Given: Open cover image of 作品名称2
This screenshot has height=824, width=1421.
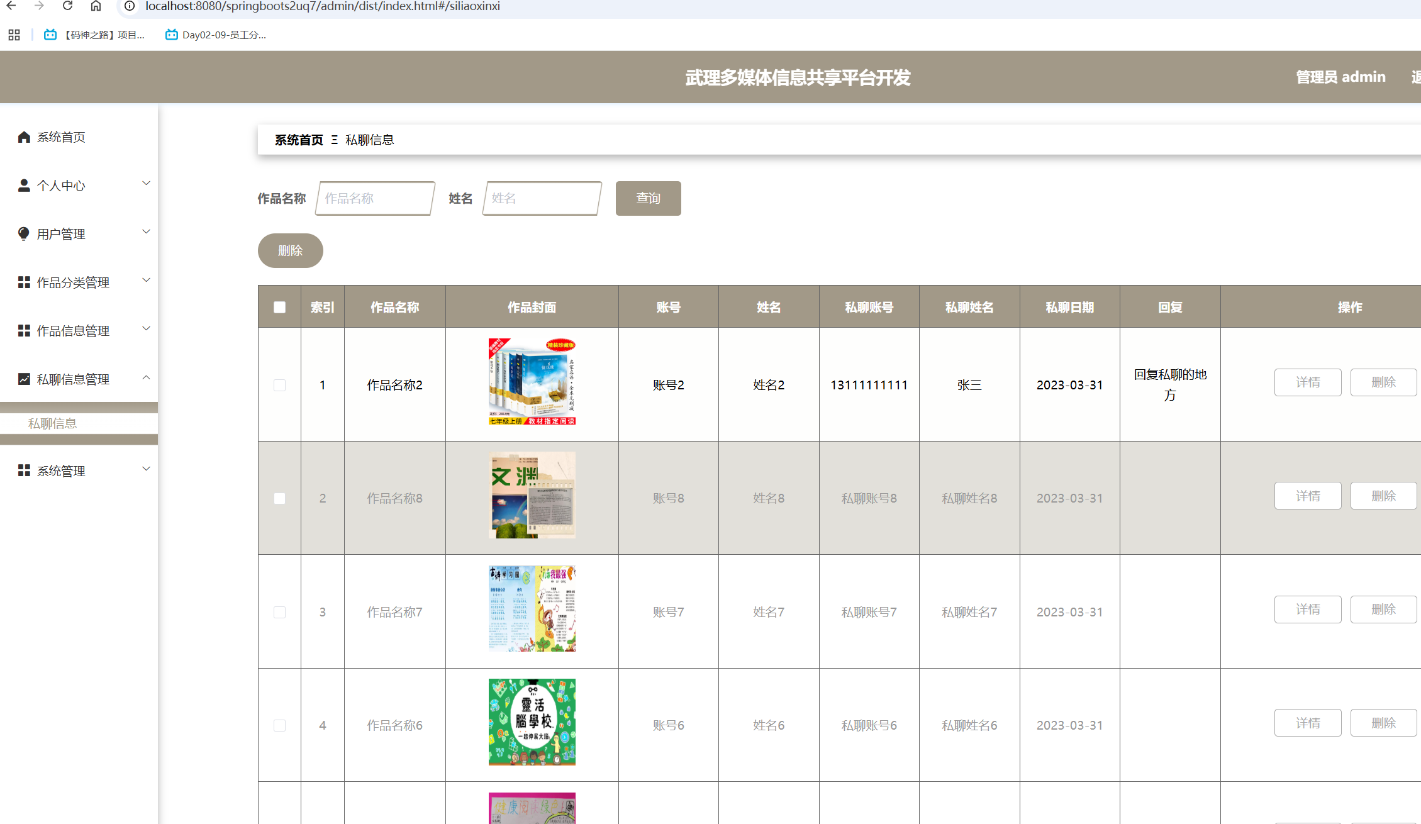Looking at the screenshot, I should [x=532, y=382].
